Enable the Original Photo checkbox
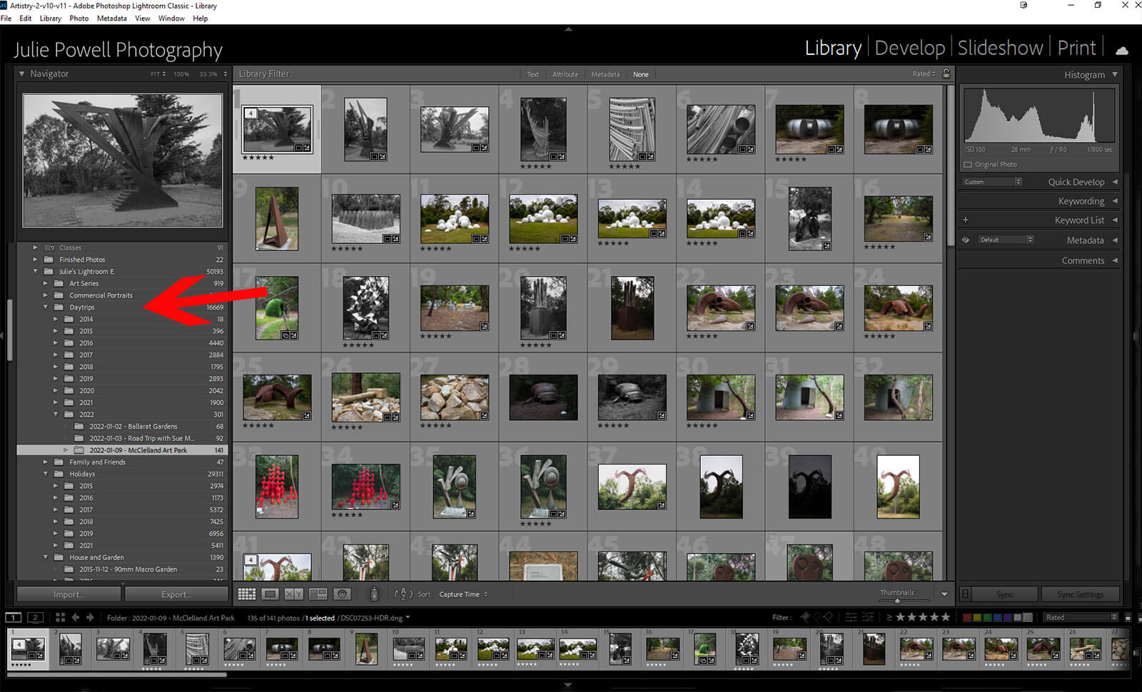This screenshot has height=692, width=1142. tap(968, 165)
